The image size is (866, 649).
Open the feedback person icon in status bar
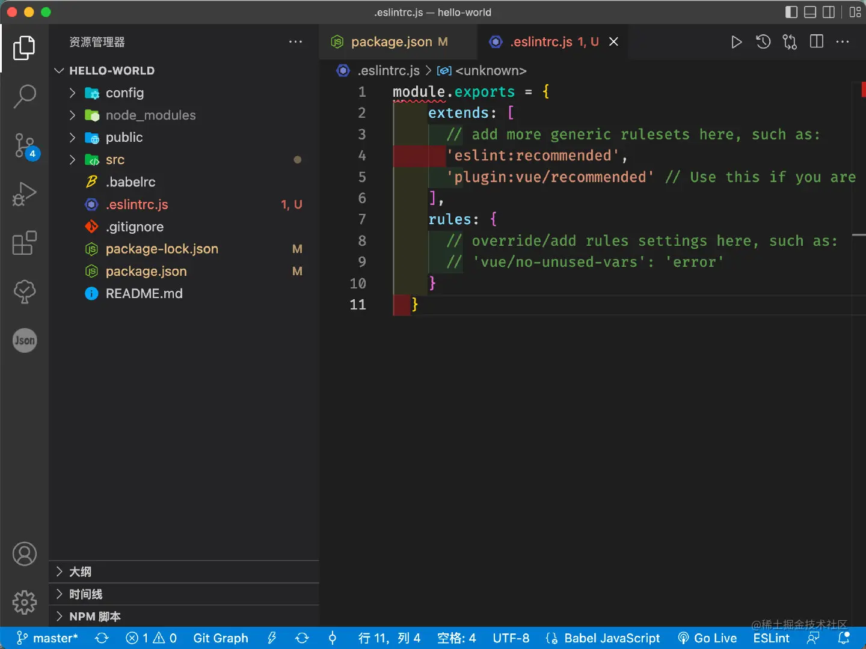[813, 638]
